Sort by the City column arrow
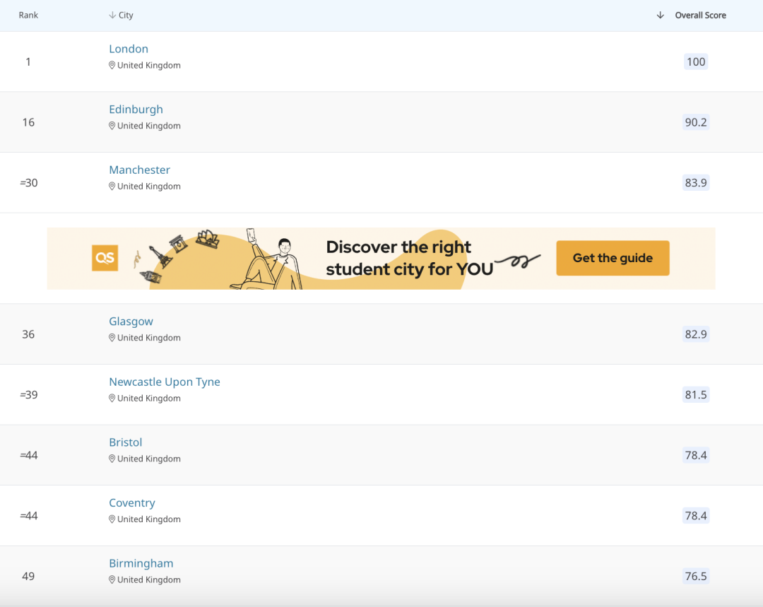 click(x=112, y=15)
